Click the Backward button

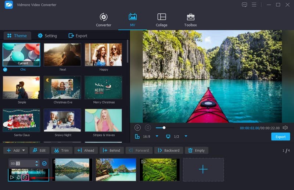(168, 150)
